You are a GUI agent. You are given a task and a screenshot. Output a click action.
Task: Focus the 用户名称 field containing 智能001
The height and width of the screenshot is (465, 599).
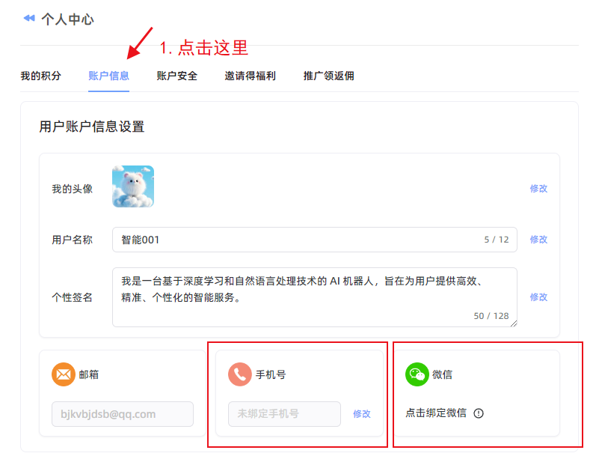tap(314, 240)
